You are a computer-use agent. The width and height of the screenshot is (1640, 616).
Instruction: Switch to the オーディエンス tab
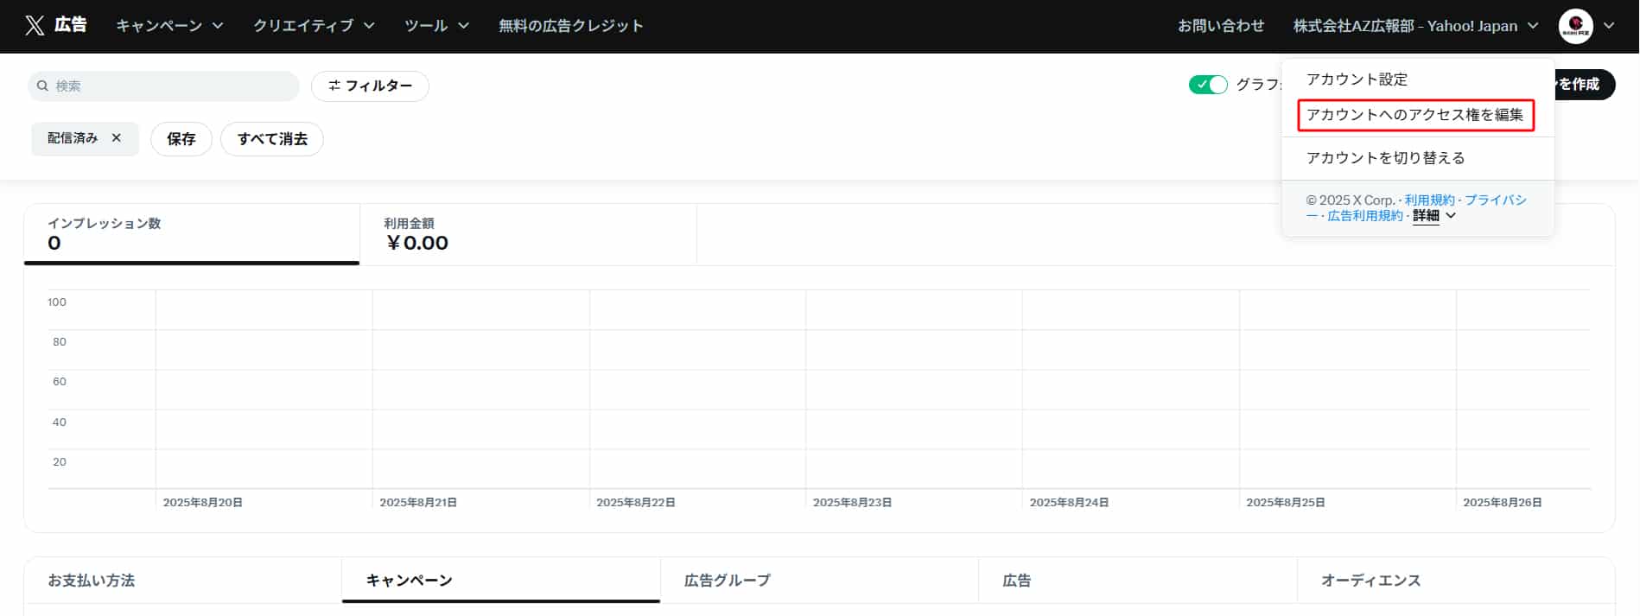pos(1370,581)
